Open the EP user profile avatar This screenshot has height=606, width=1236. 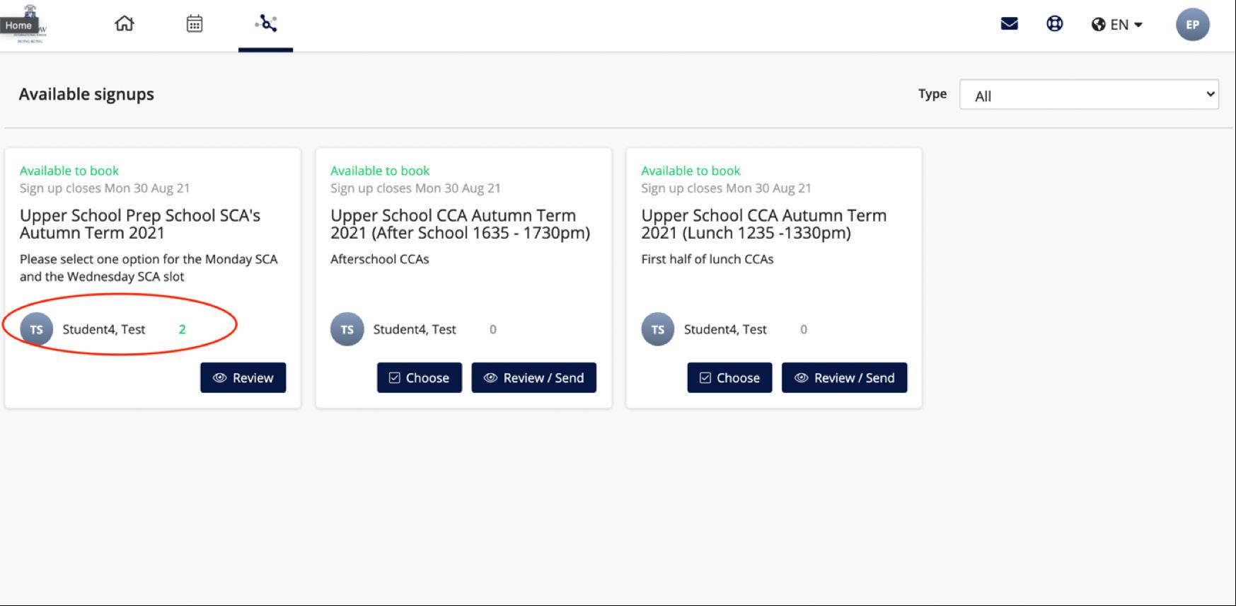(1192, 25)
